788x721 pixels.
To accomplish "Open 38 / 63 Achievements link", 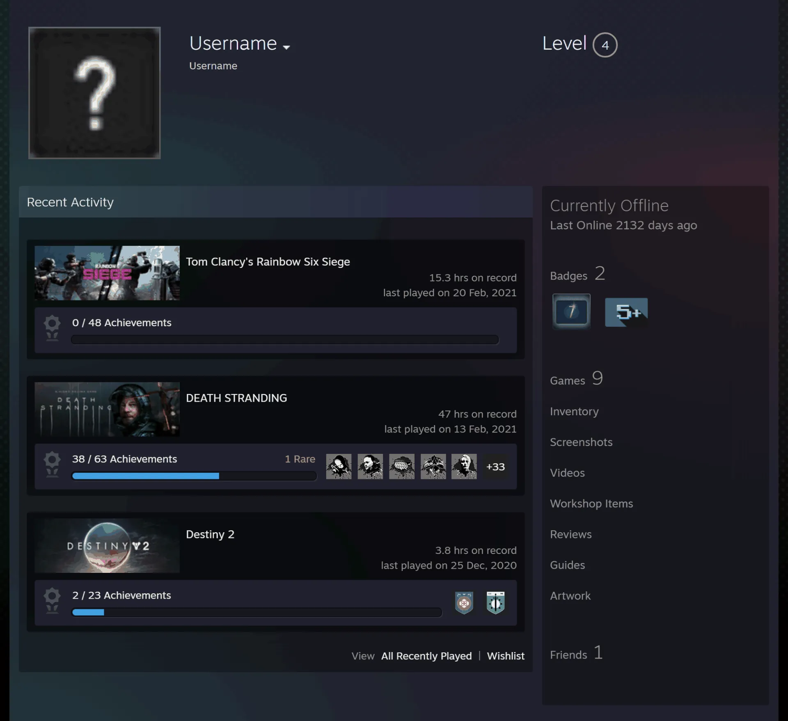I will click(x=125, y=459).
